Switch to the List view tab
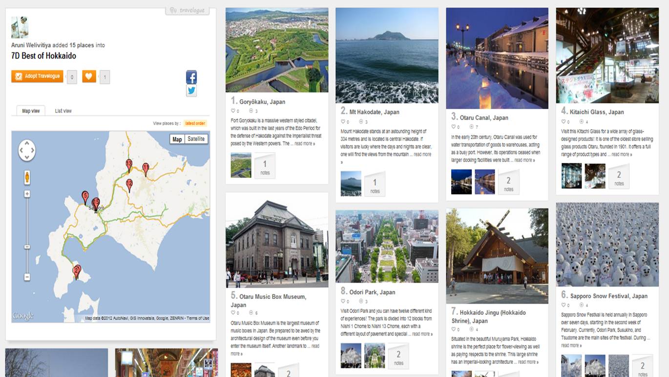The width and height of the screenshot is (669, 377). pyautogui.click(x=63, y=111)
